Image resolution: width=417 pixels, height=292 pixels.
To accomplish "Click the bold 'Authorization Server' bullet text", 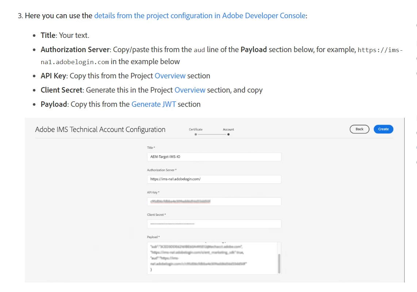I will click(x=75, y=50).
